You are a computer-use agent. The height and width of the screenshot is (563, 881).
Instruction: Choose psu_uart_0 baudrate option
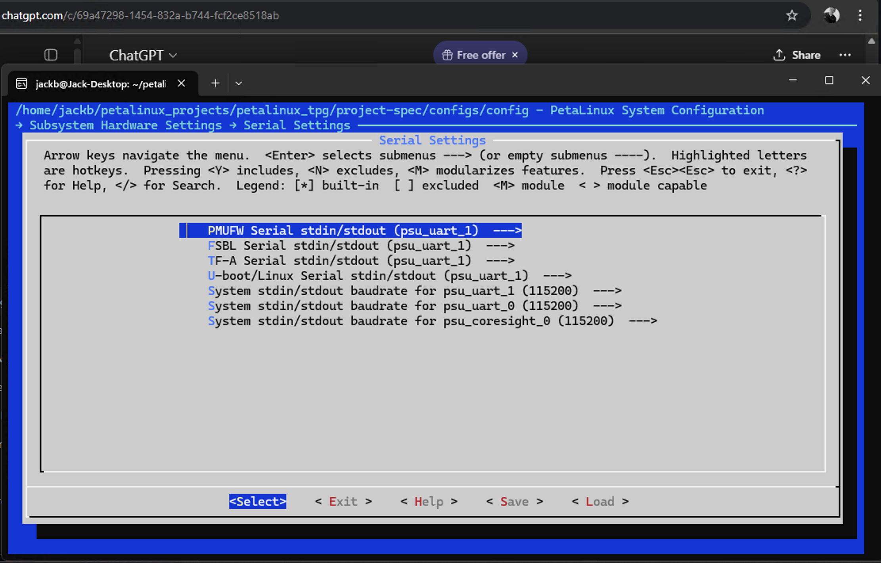(414, 306)
